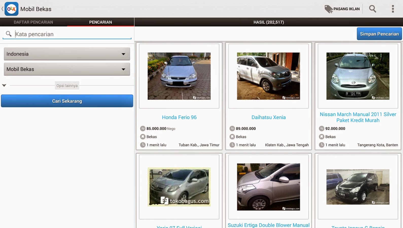Expand the Opsi lainnya arrow
The height and width of the screenshot is (228, 403).
(x=4, y=85)
